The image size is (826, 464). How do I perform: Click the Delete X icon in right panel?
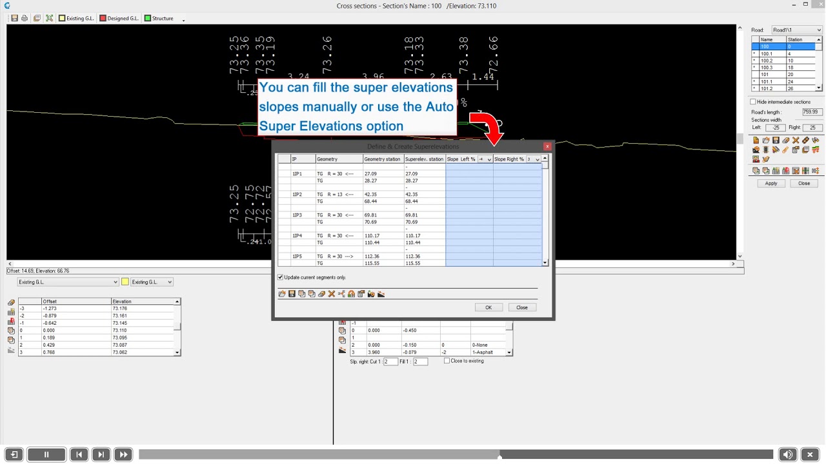796,140
